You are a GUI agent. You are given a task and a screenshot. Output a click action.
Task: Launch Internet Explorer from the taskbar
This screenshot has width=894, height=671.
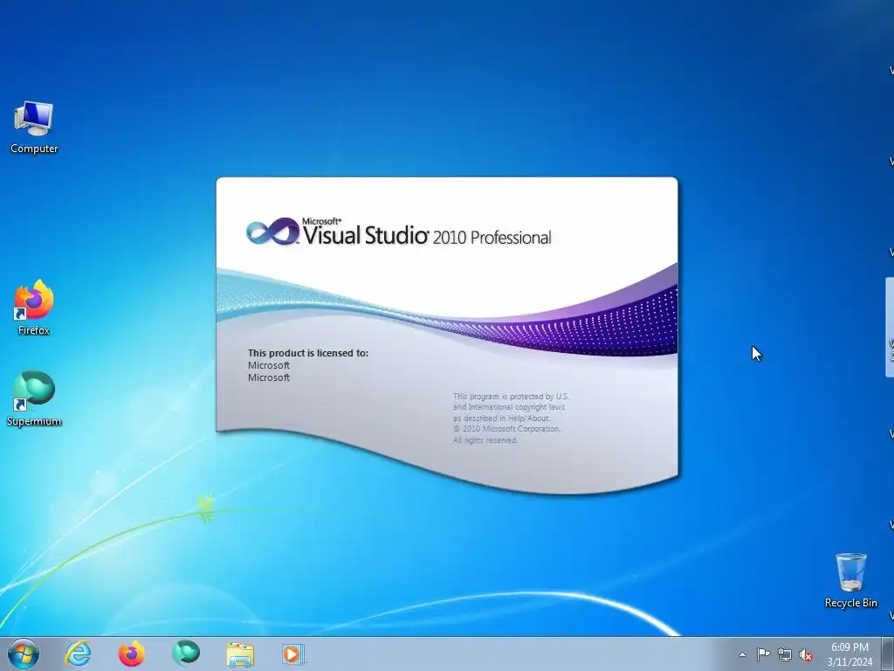78,654
